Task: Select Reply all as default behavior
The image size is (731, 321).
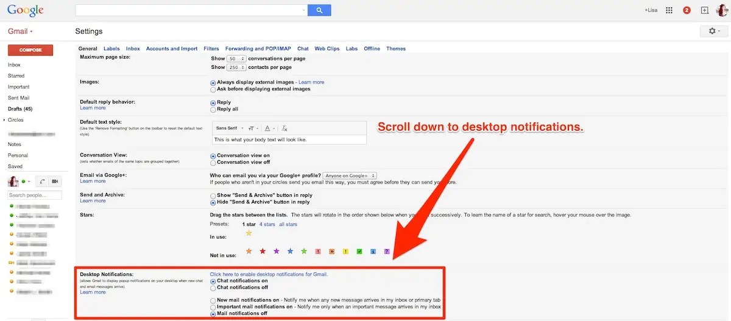Action: click(x=213, y=110)
